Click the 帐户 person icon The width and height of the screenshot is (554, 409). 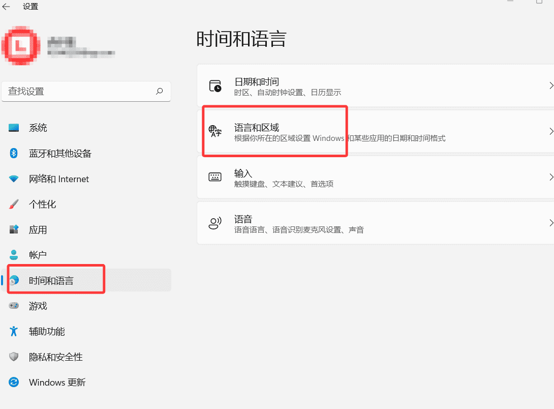14,255
